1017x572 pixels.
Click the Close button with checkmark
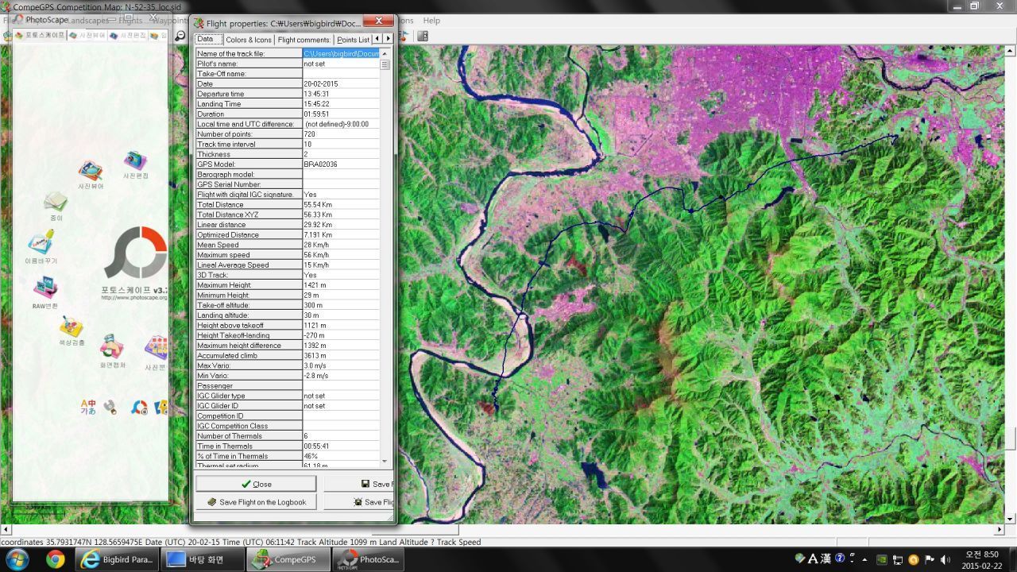[x=256, y=484]
